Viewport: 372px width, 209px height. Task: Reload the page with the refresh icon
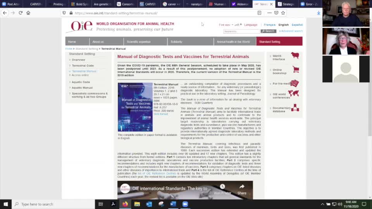click(x=21, y=13)
